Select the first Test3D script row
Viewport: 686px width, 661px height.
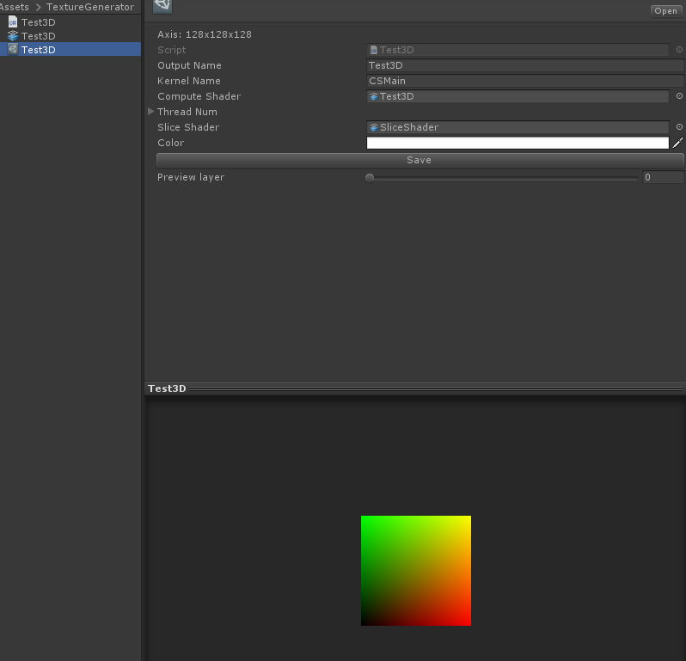(70, 21)
